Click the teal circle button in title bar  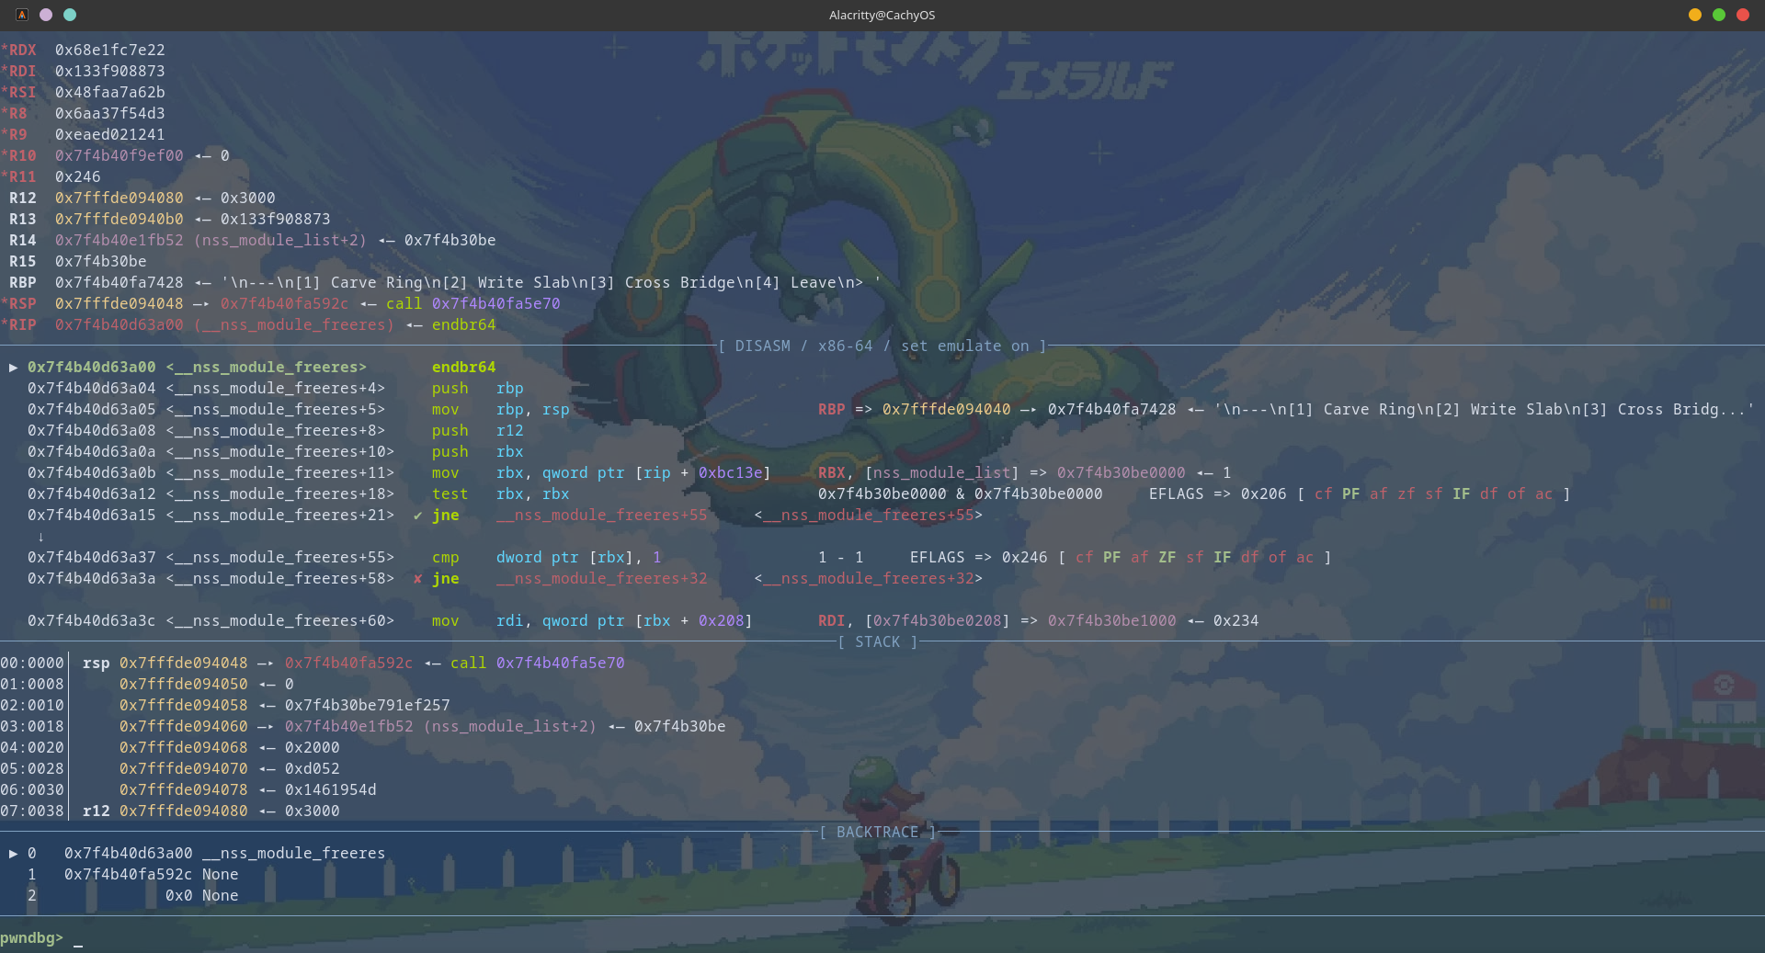tap(70, 15)
